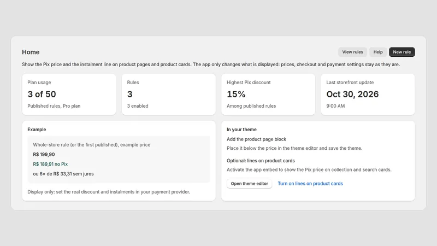Click the In your theme heading
This screenshot has width=437, height=246.
pyautogui.click(x=241, y=130)
